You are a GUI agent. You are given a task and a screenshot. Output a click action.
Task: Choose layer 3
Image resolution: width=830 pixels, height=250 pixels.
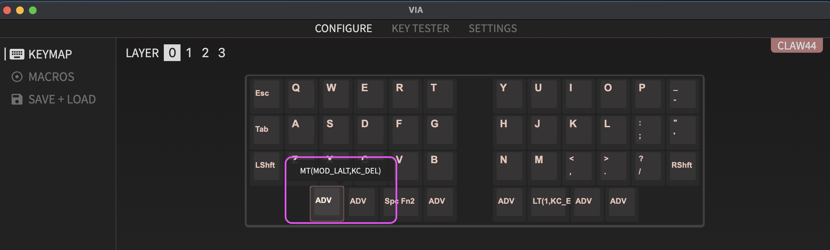click(221, 53)
